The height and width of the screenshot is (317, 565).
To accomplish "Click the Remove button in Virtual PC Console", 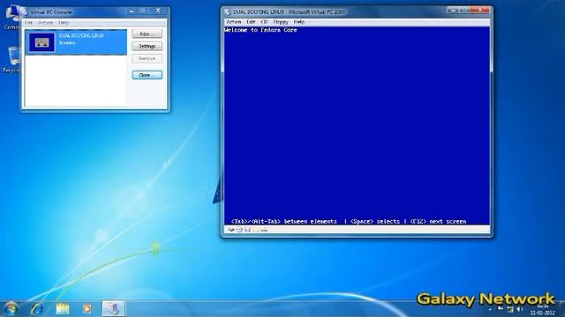I will coord(147,58).
